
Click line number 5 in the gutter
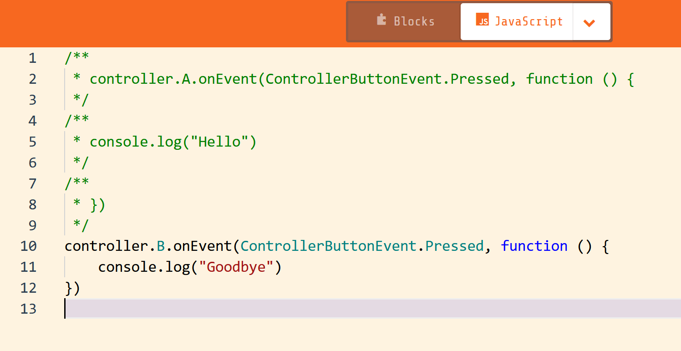pos(32,141)
